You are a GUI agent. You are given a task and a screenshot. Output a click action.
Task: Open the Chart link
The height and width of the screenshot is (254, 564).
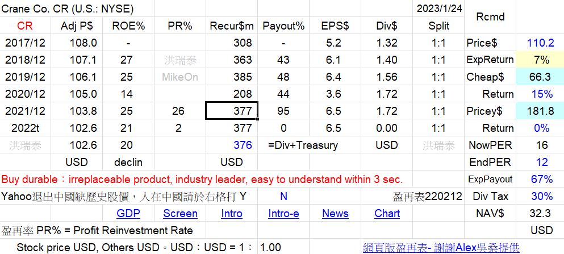coord(387,213)
